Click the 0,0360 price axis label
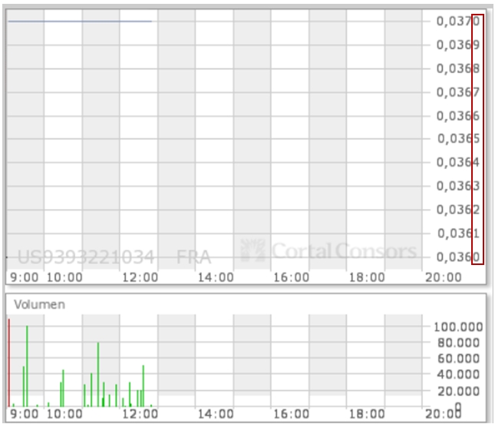This screenshot has height=424, width=495. point(457,257)
